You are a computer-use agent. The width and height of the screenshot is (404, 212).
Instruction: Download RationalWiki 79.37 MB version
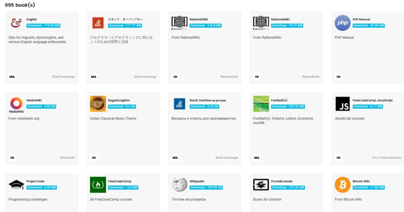tap(287, 26)
